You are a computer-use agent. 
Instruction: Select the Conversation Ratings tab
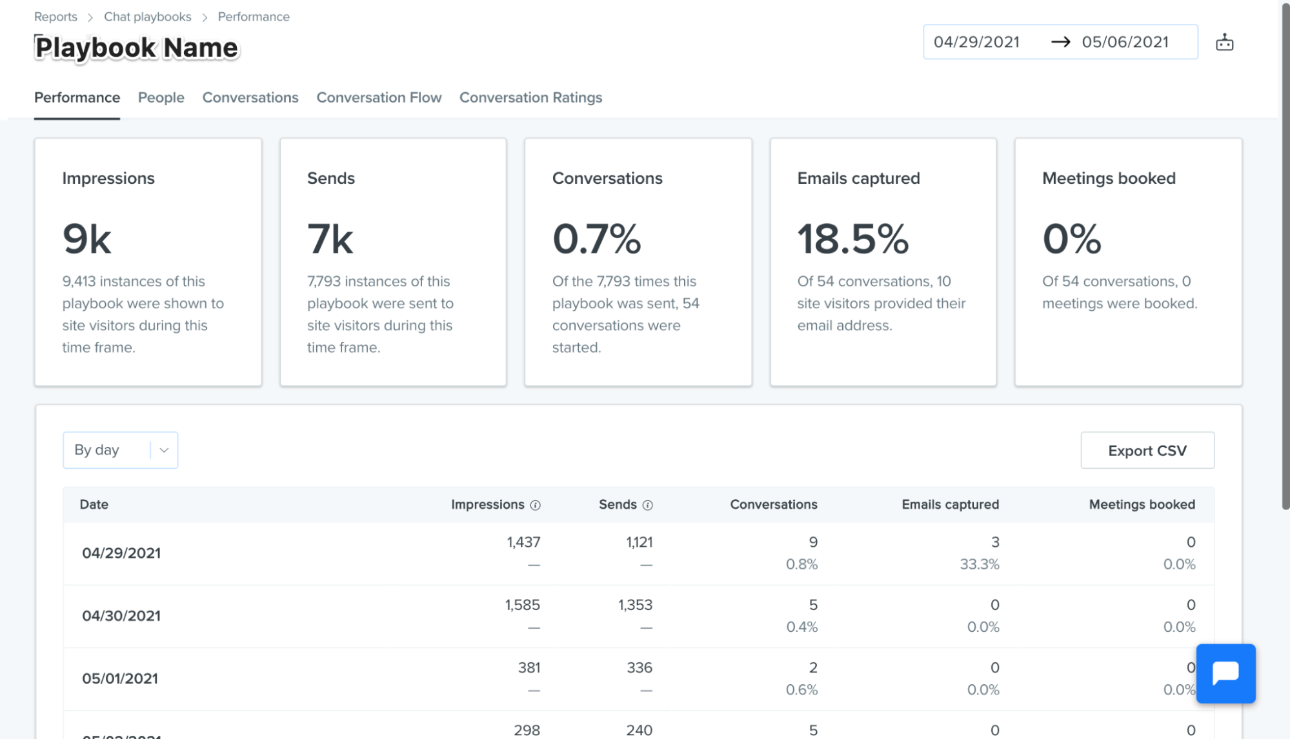[x=530, y=97]
